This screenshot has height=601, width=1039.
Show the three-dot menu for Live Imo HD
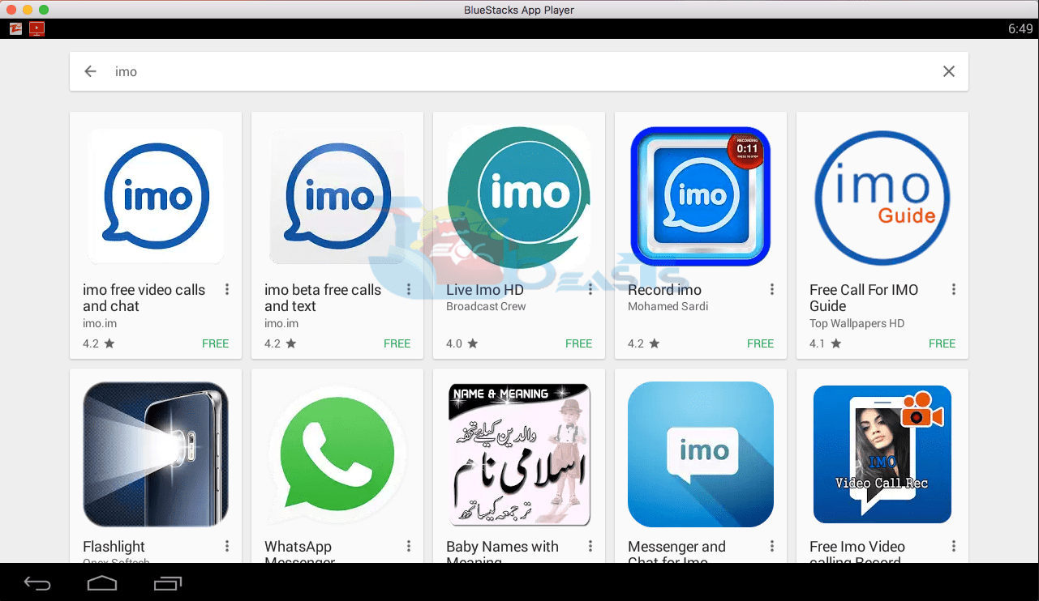pos(590,290)
